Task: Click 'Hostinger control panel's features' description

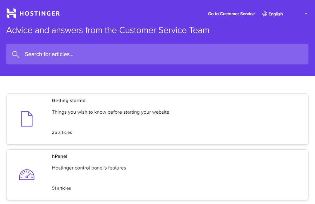Action: (x=89, y=168)
